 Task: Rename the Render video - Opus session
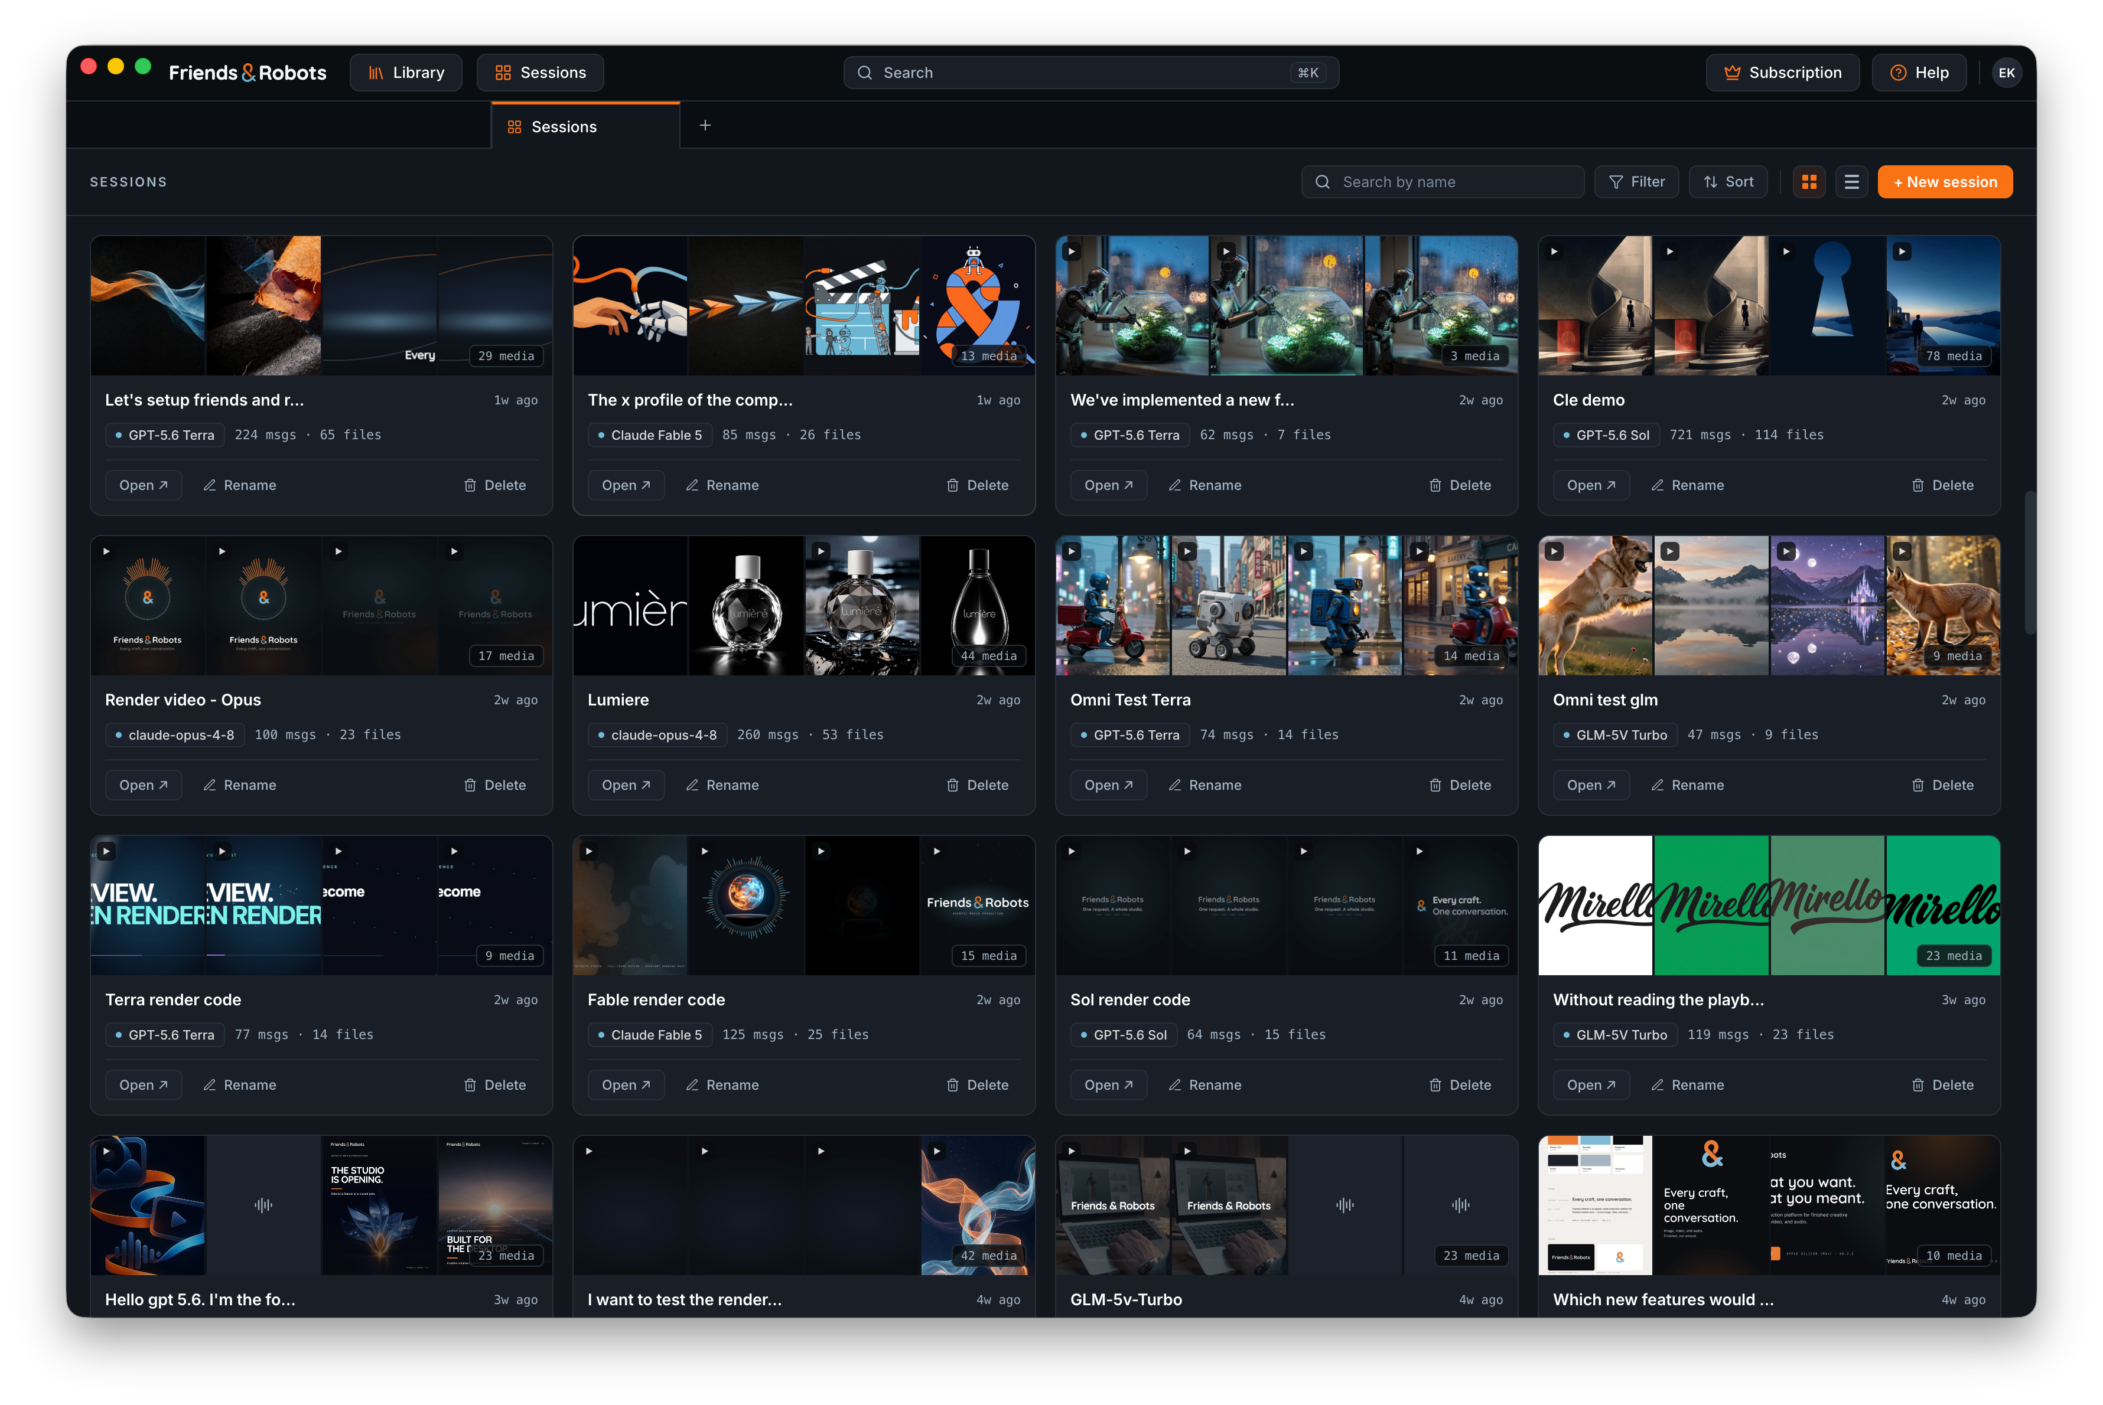tap(239, 785)
